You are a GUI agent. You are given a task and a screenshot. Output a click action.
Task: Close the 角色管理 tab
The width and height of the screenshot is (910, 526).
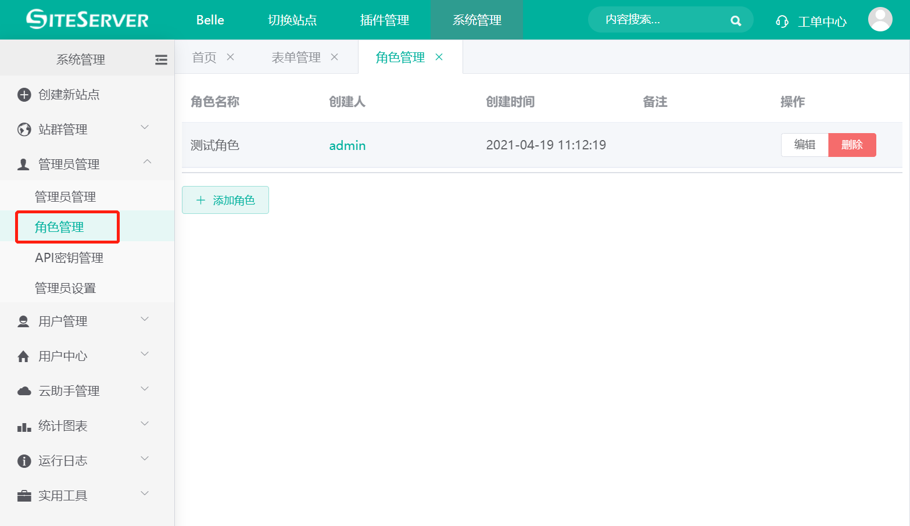coord(439,57)
